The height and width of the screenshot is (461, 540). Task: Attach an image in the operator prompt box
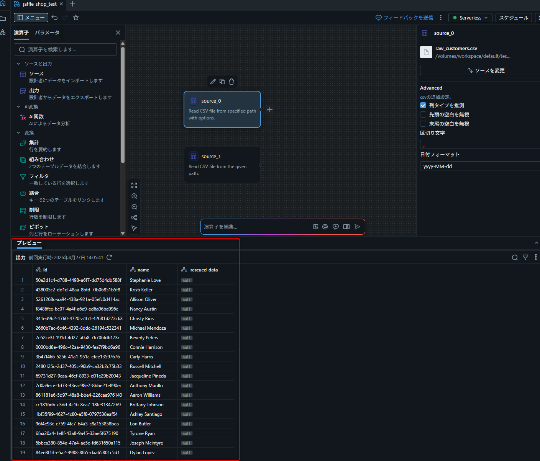(x=316, y=227)
